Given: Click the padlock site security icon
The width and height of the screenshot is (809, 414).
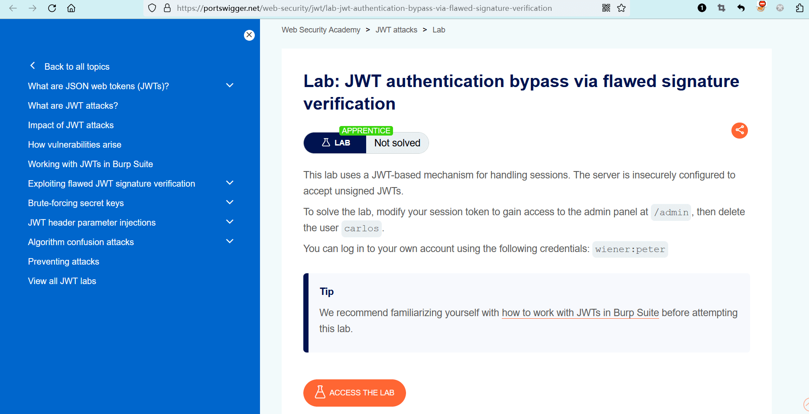Looking at the screenshot, I should pos(167,8).
